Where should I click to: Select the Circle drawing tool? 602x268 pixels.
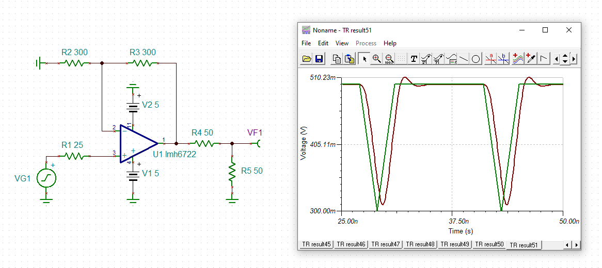476,59
